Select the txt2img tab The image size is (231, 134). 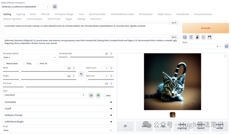[x=7, y=14]
